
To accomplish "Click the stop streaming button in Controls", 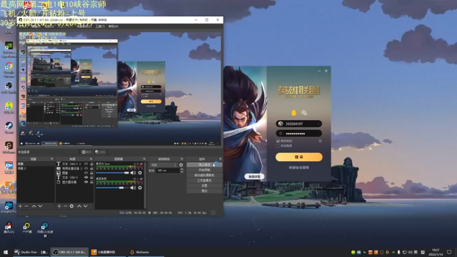I will point(205,165).
